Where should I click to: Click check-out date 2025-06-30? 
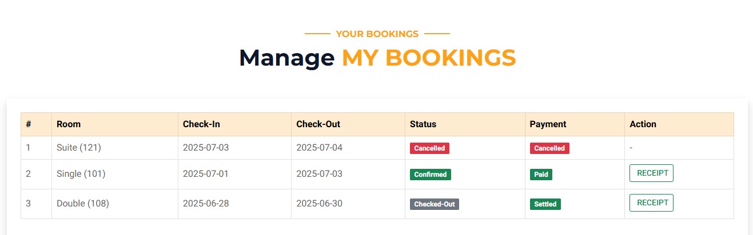click(x=319, y=204)
